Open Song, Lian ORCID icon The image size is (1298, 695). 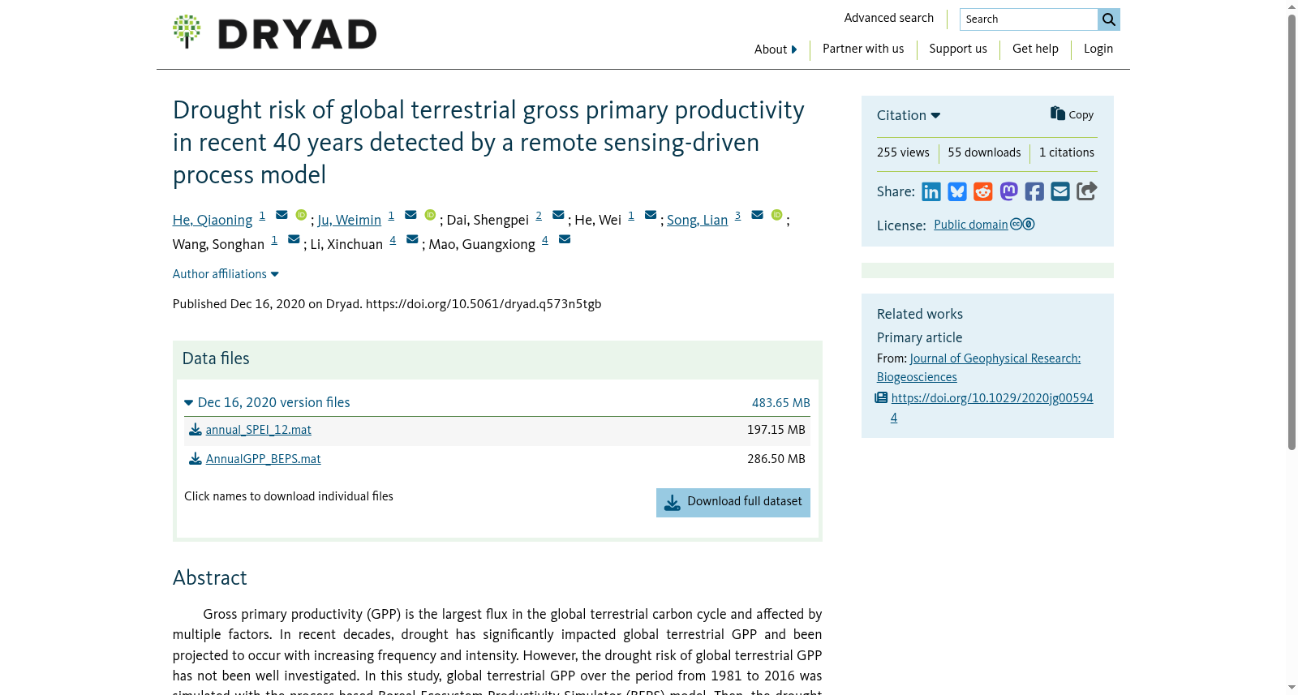776,215
